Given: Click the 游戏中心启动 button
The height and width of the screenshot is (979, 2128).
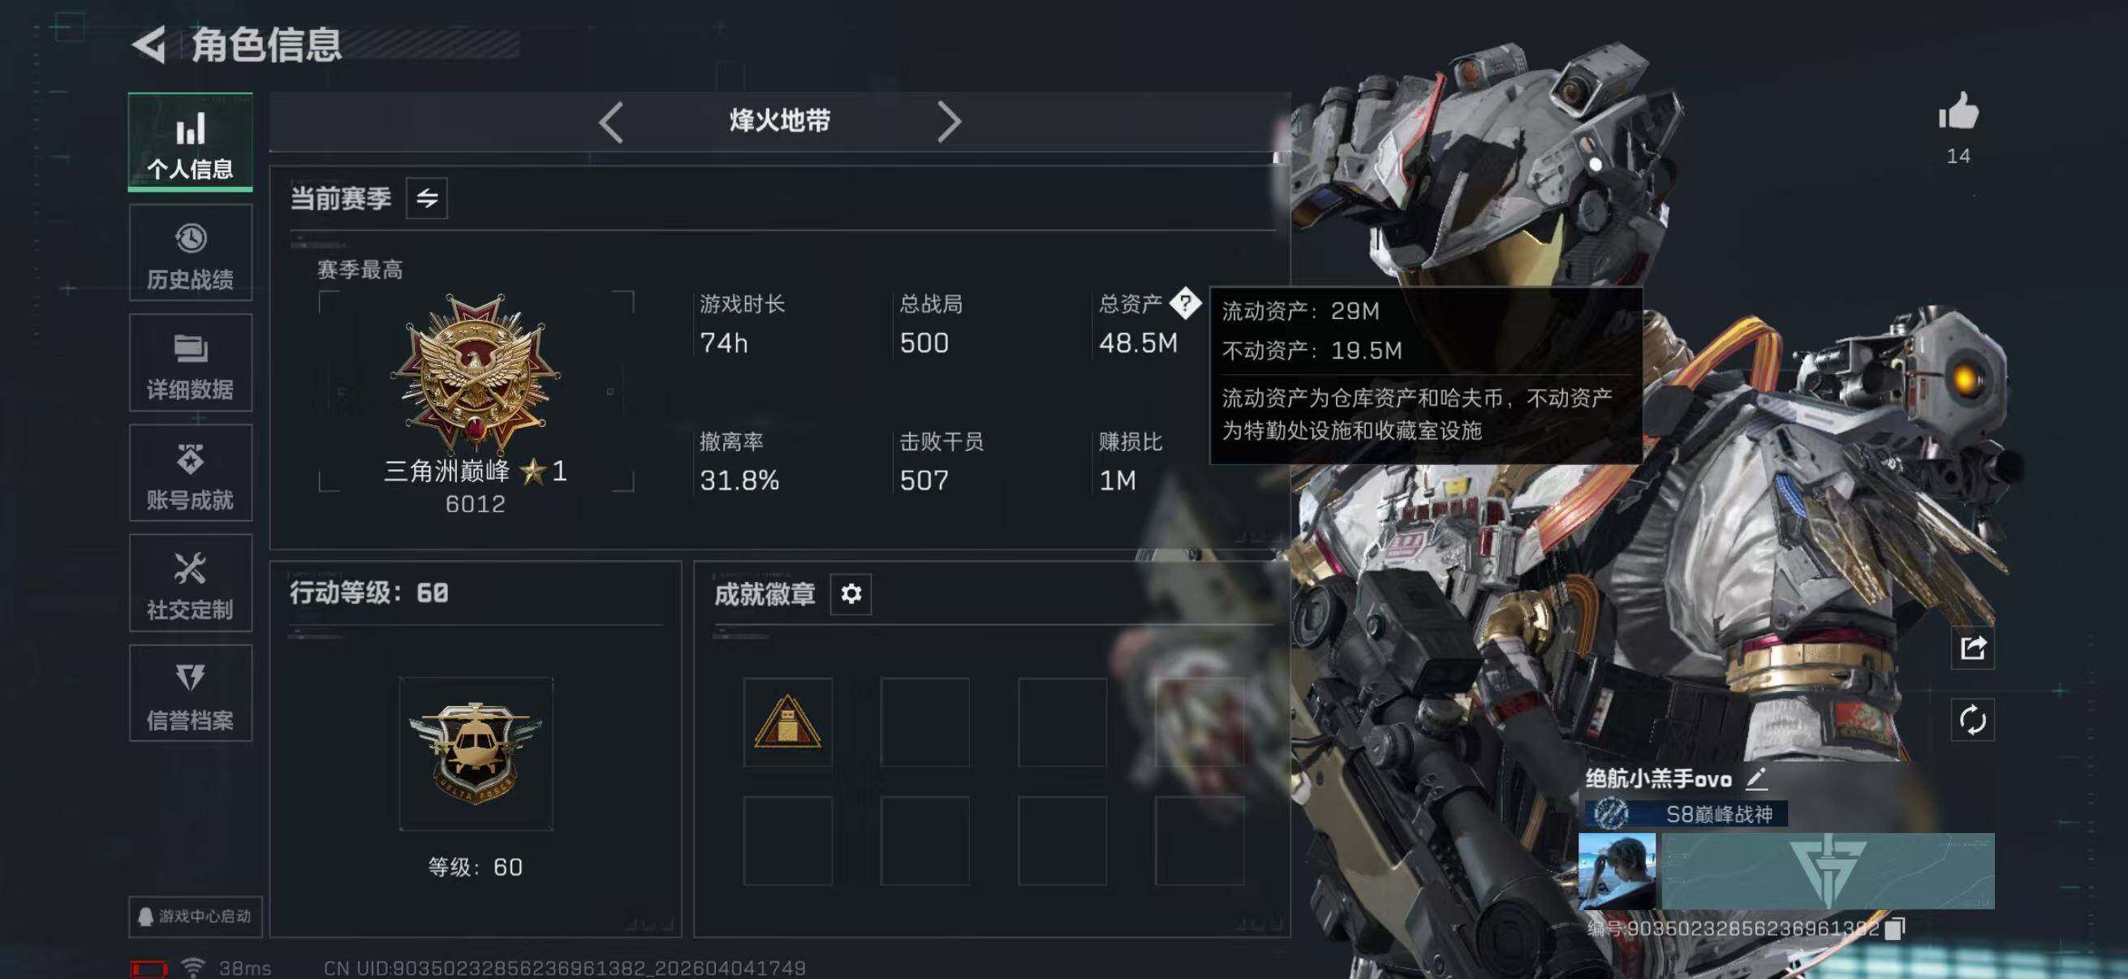Looking at the screenshot, I should point(196,916).
